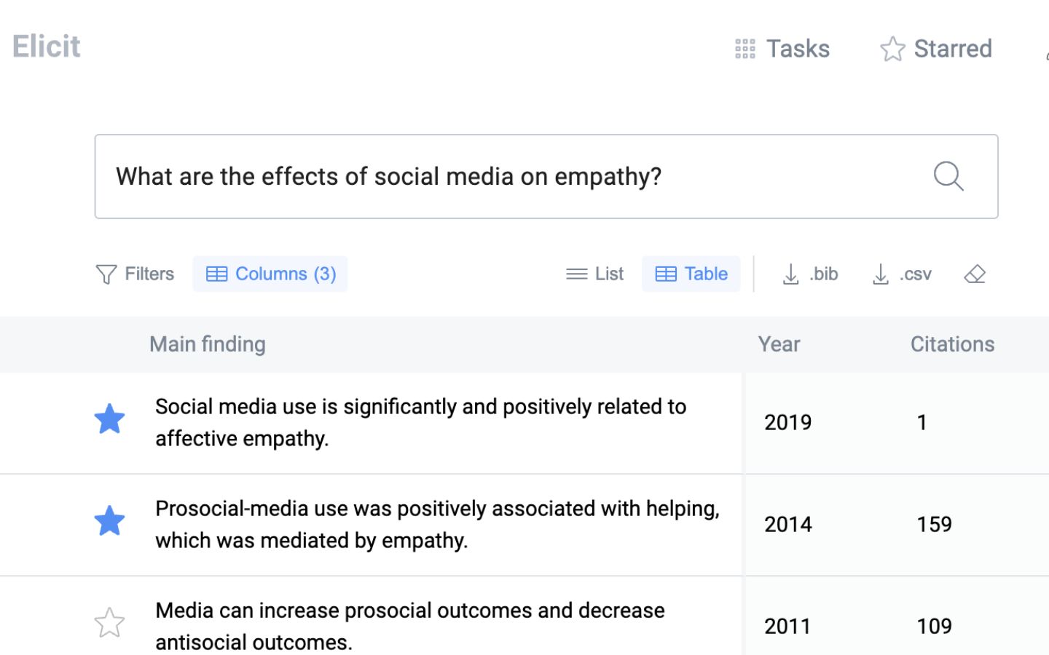Open the Filters funnel
This screenshot has width=1049, height=655.
click(x=135, y=274)
